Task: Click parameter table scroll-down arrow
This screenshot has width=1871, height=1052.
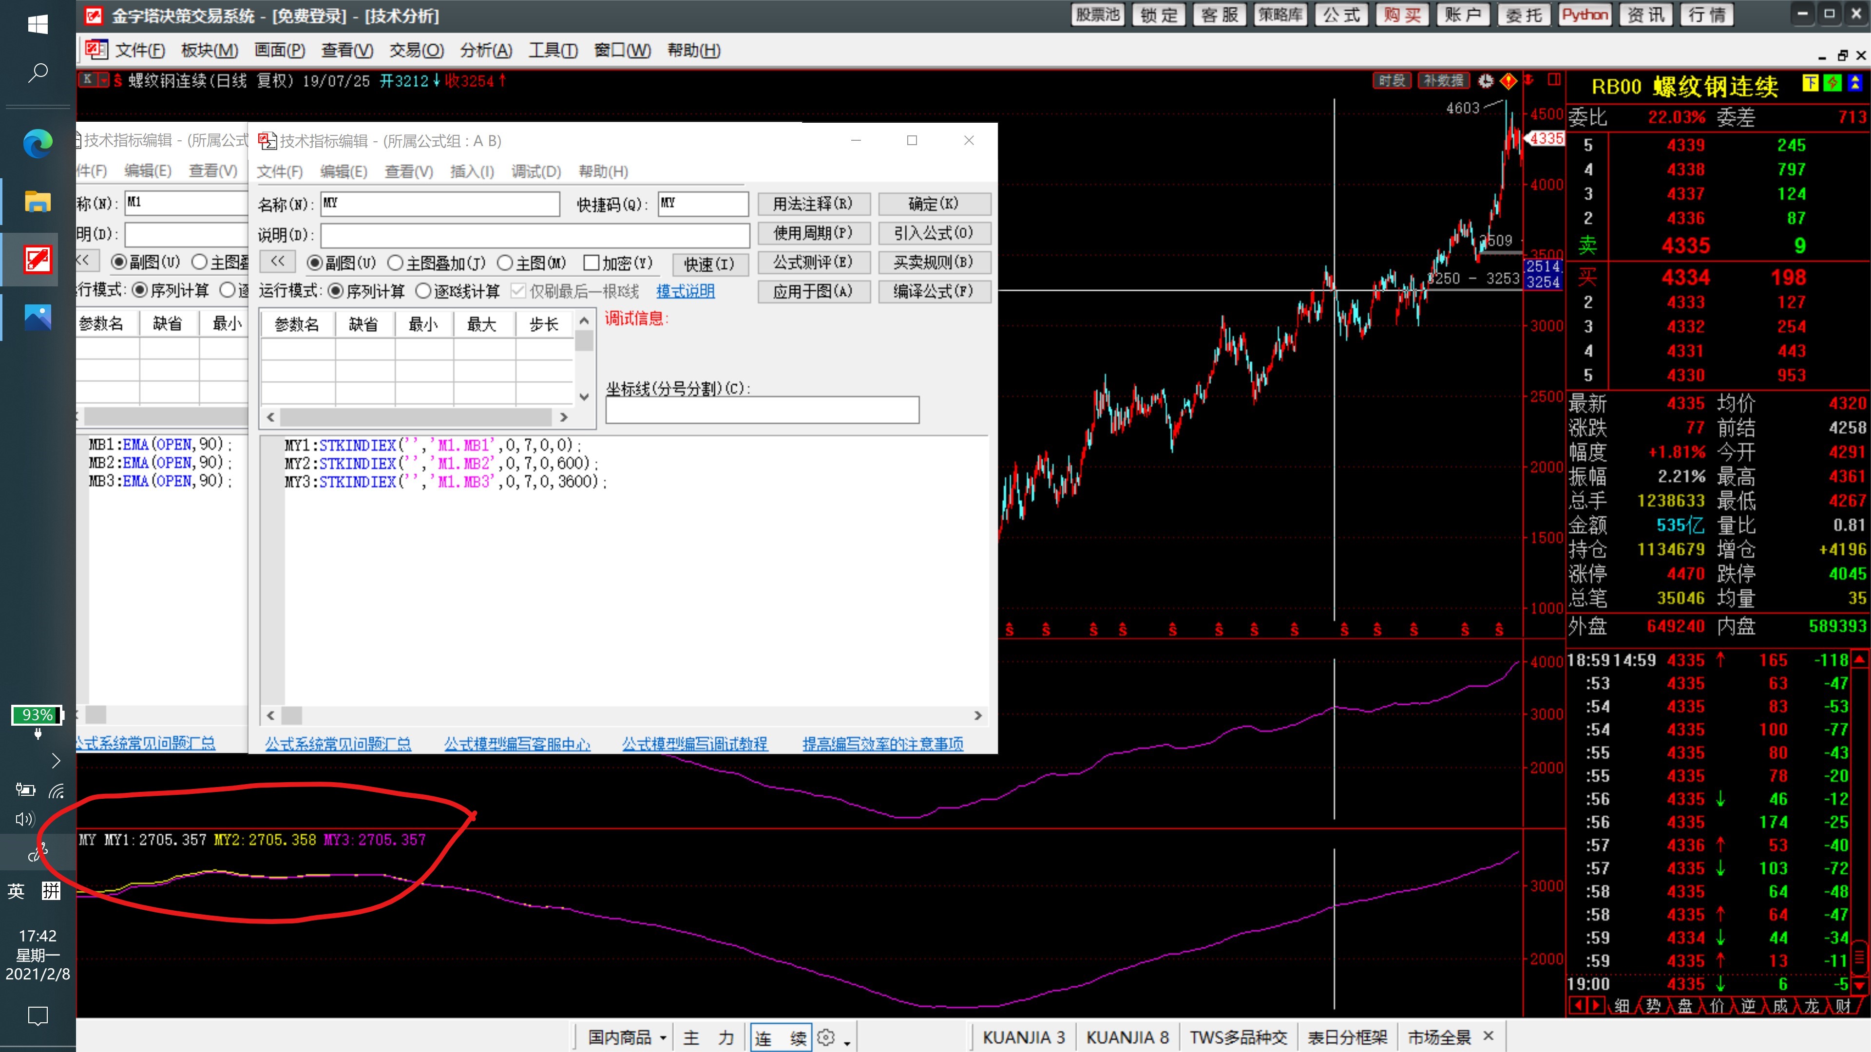Action: click(x=584, y=396)
